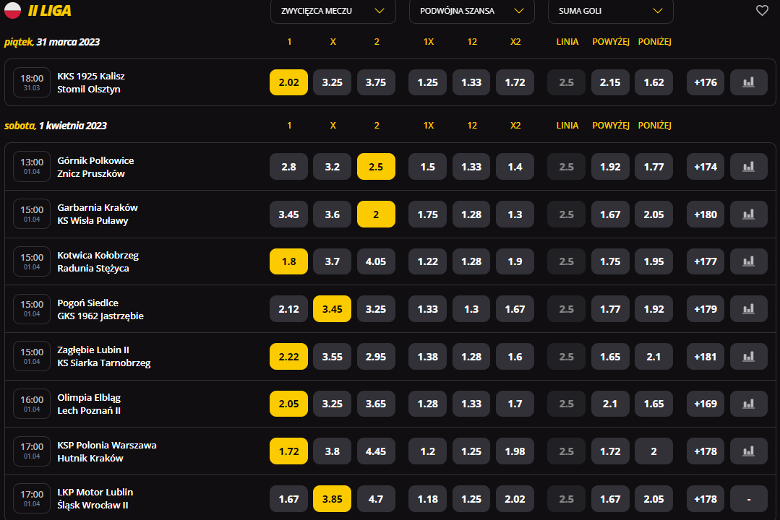Open stats icon for Zagłębie Lubin II match
Screen dimensions: 780x520
click(749, 357)
